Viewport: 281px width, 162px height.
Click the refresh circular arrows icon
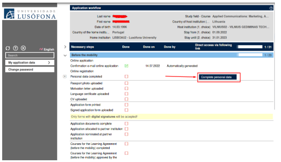point(8,48)
